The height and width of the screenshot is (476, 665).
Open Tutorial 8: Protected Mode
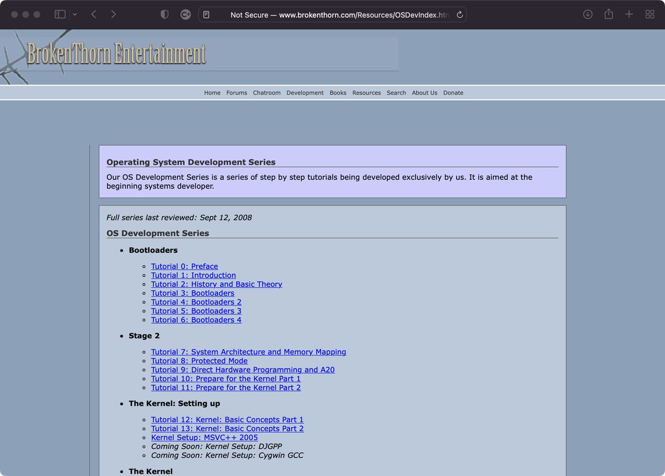(199, 361)
